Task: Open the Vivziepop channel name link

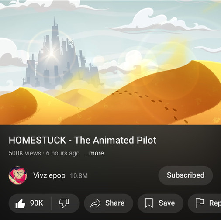Action: click(49, 175)
